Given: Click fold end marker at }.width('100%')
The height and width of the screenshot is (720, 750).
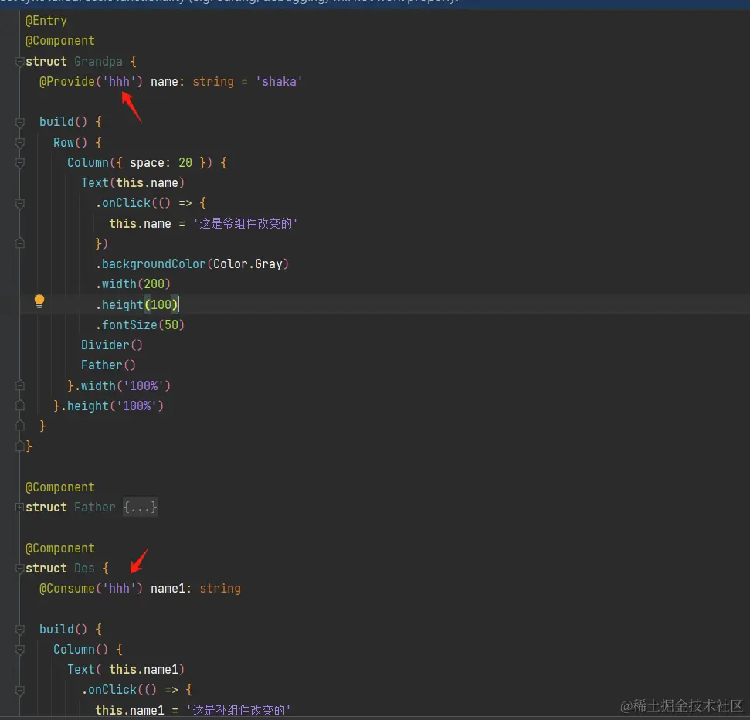Looking at the screenshot, I should tap(19, 385).
